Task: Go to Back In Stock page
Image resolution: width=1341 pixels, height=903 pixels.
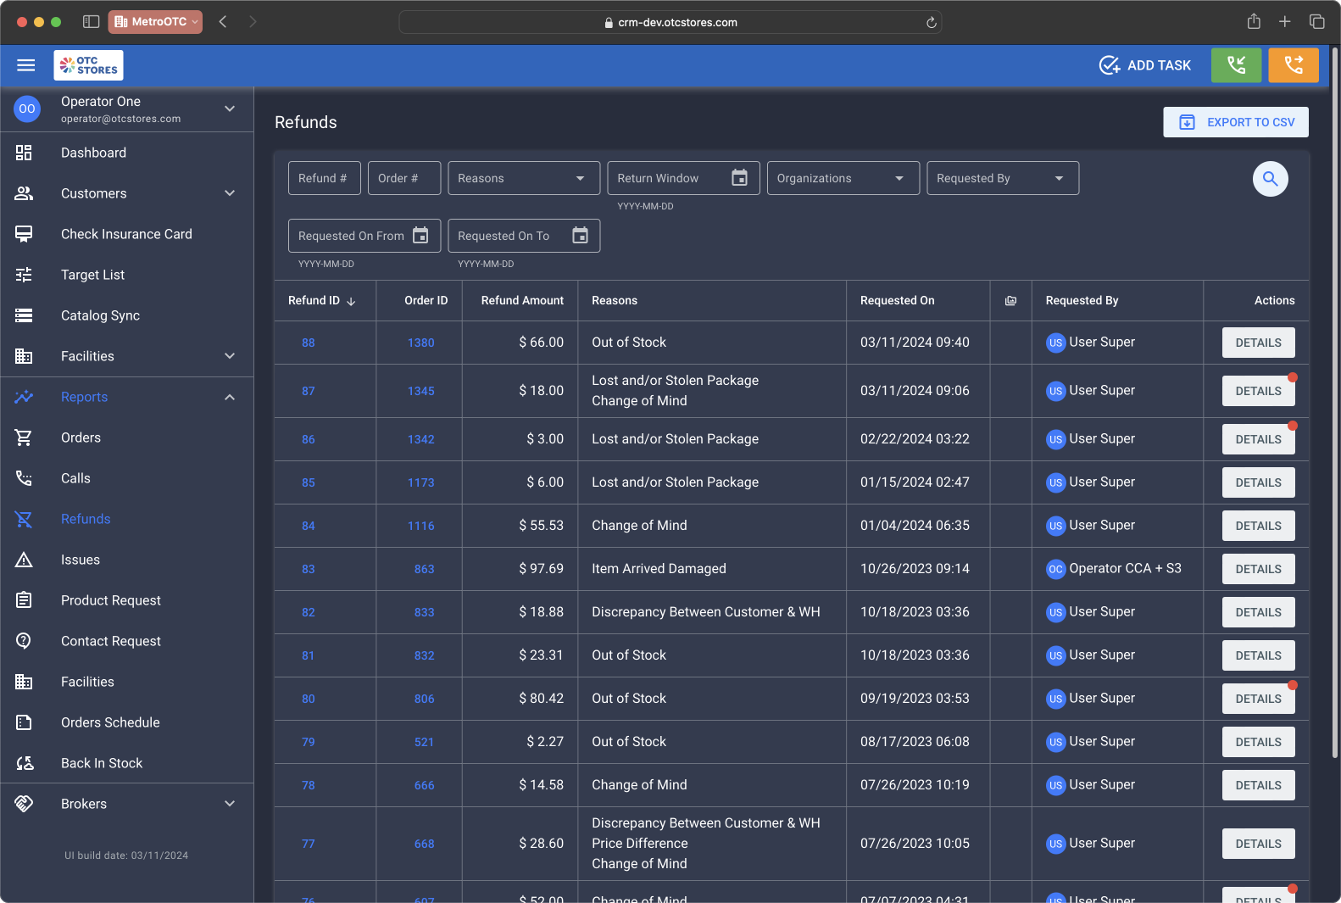Action: pyautogui.click(x=102, y=763)
